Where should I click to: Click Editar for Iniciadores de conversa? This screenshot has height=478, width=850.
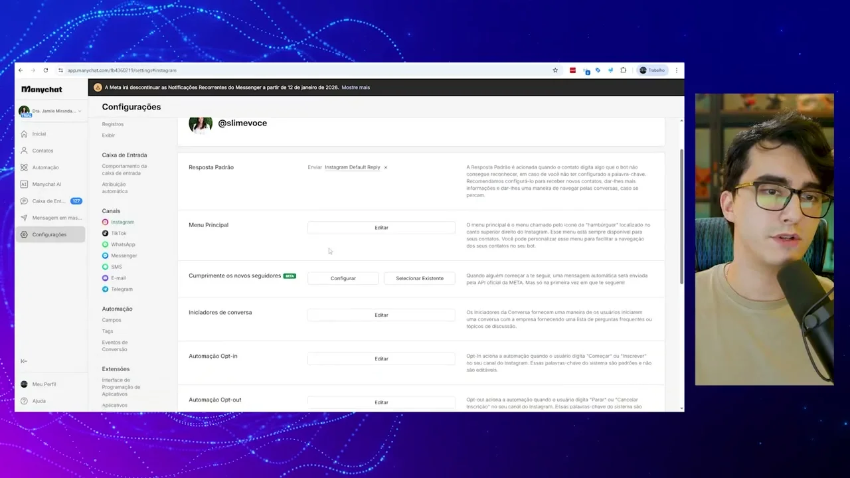381,315
